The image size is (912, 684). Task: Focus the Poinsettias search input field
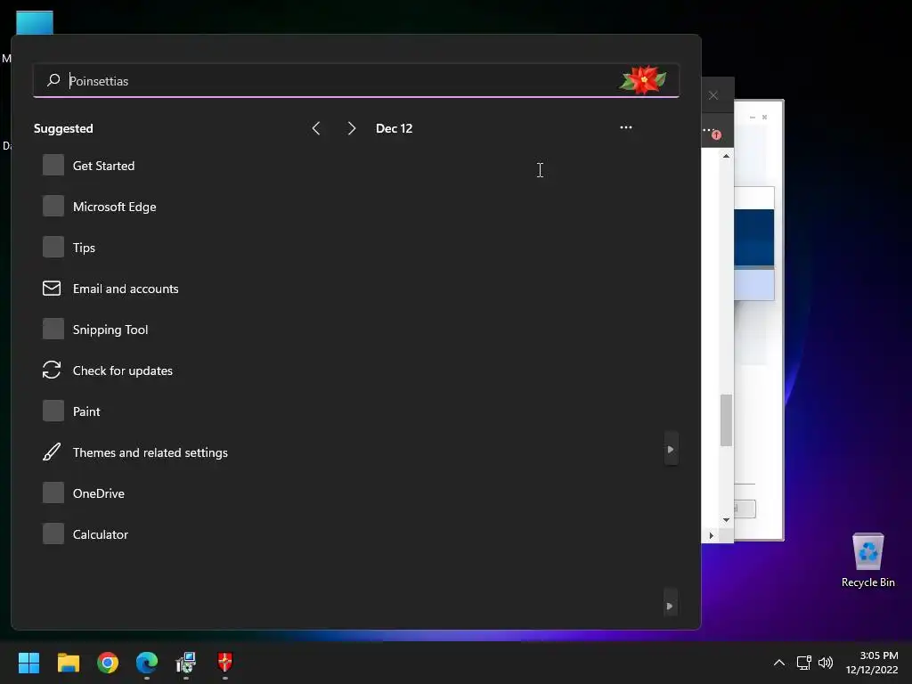pyautogui.click(x=356, y=80)
